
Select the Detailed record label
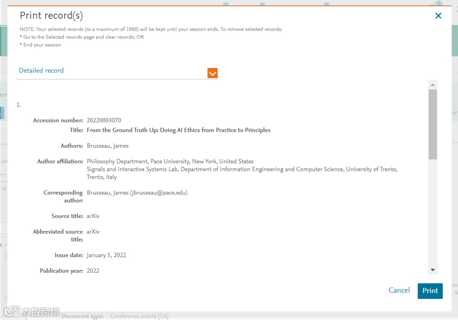pyautogui.click(x=41, y=70)
